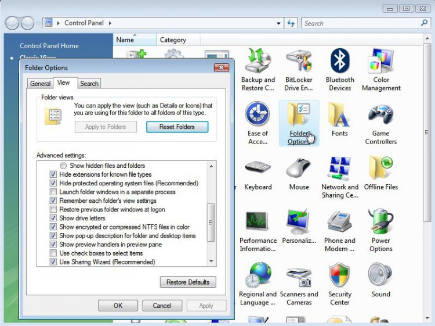435x326 pixels.
Task: Click the search magnifier icon
Action: (424, 23)
